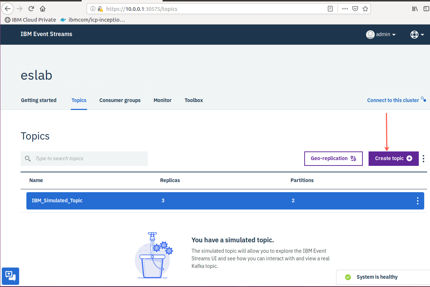The width and height of the screenshot is (430, 287).
Task: Save page to Pocket icon
Action: click(x=355, y=9)
